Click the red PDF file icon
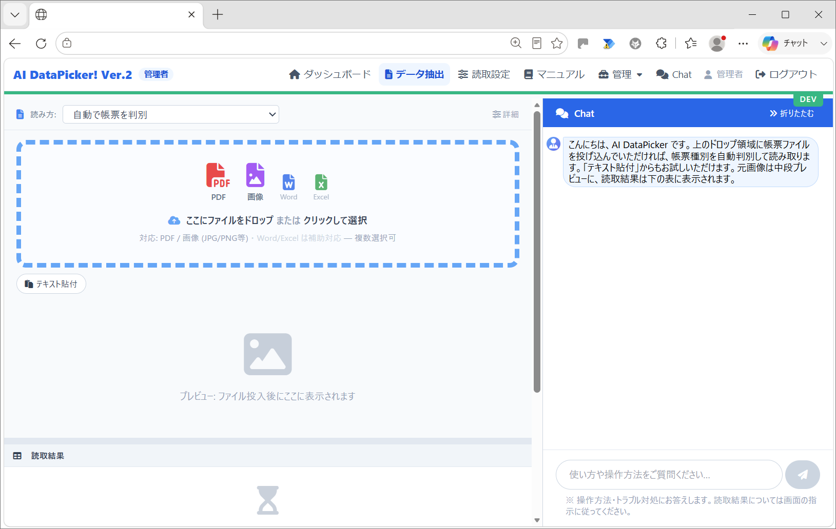The image size is (836, 529). (x=218, y=176)
